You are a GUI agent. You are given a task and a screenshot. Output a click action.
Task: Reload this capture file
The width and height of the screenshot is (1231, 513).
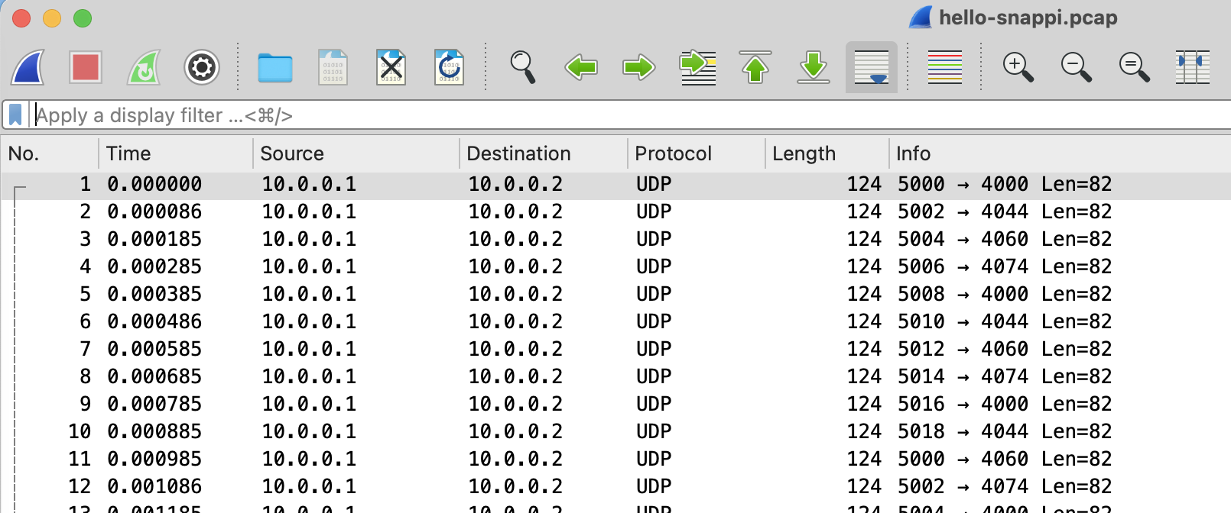tap(449, 67)
